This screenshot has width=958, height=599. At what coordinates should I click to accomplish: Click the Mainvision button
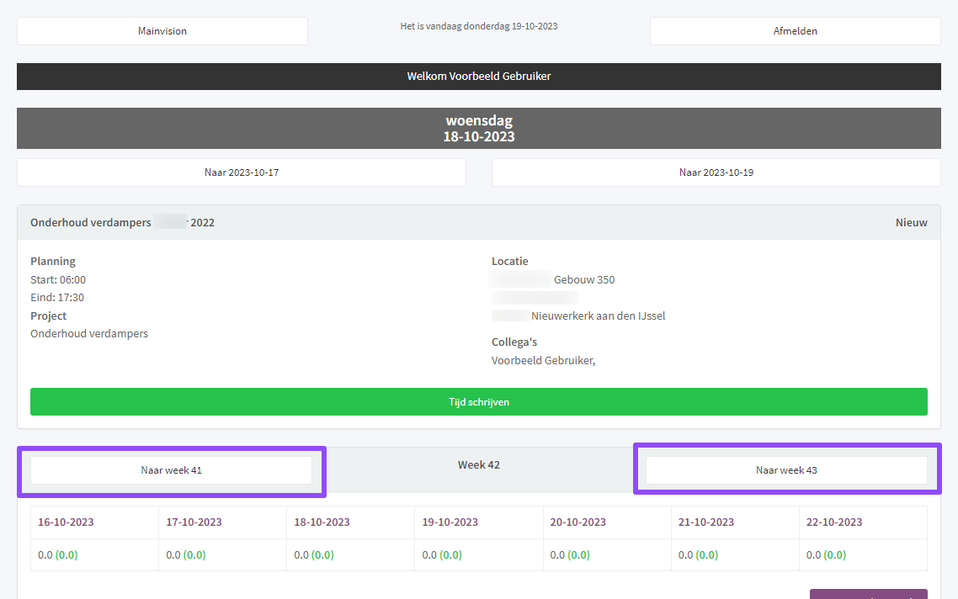click(x=162, y=31)
